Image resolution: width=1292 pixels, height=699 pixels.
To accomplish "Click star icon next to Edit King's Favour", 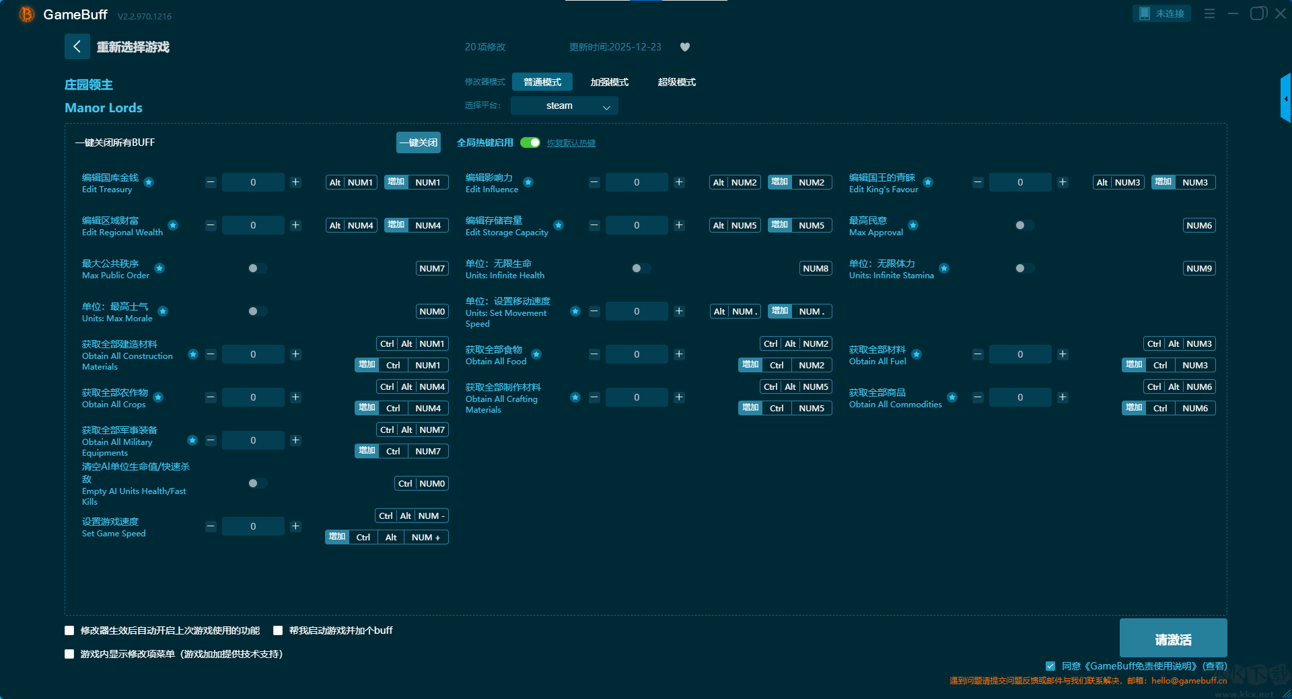I will pyautogui.click(x=928, y=182).
